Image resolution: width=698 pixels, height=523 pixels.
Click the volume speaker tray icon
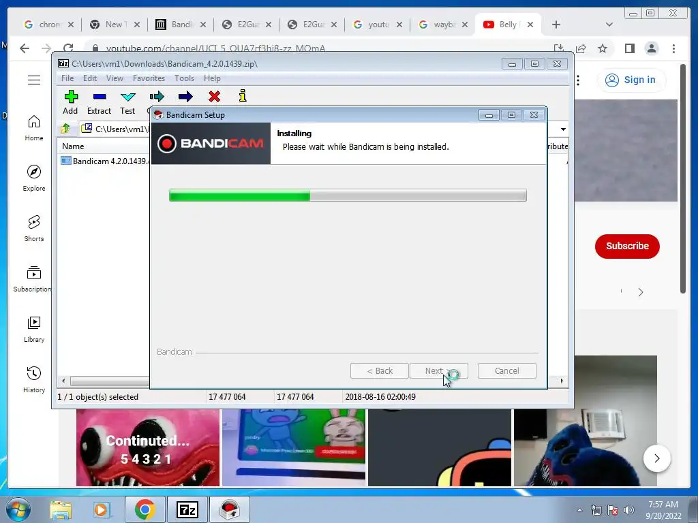pos(628,510)
